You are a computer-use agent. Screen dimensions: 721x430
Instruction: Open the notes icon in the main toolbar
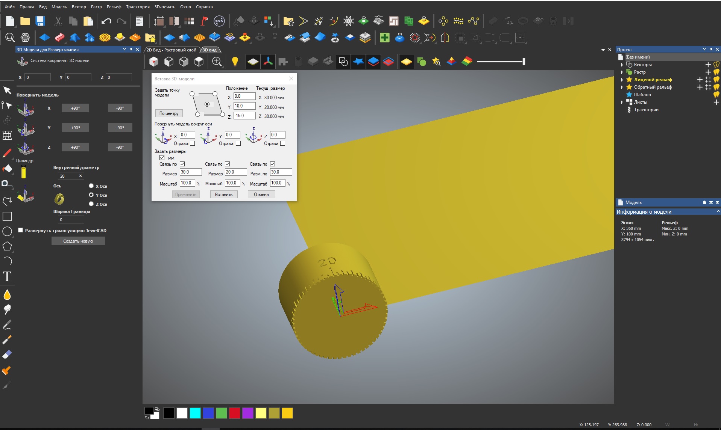click(x=139, y=21)
